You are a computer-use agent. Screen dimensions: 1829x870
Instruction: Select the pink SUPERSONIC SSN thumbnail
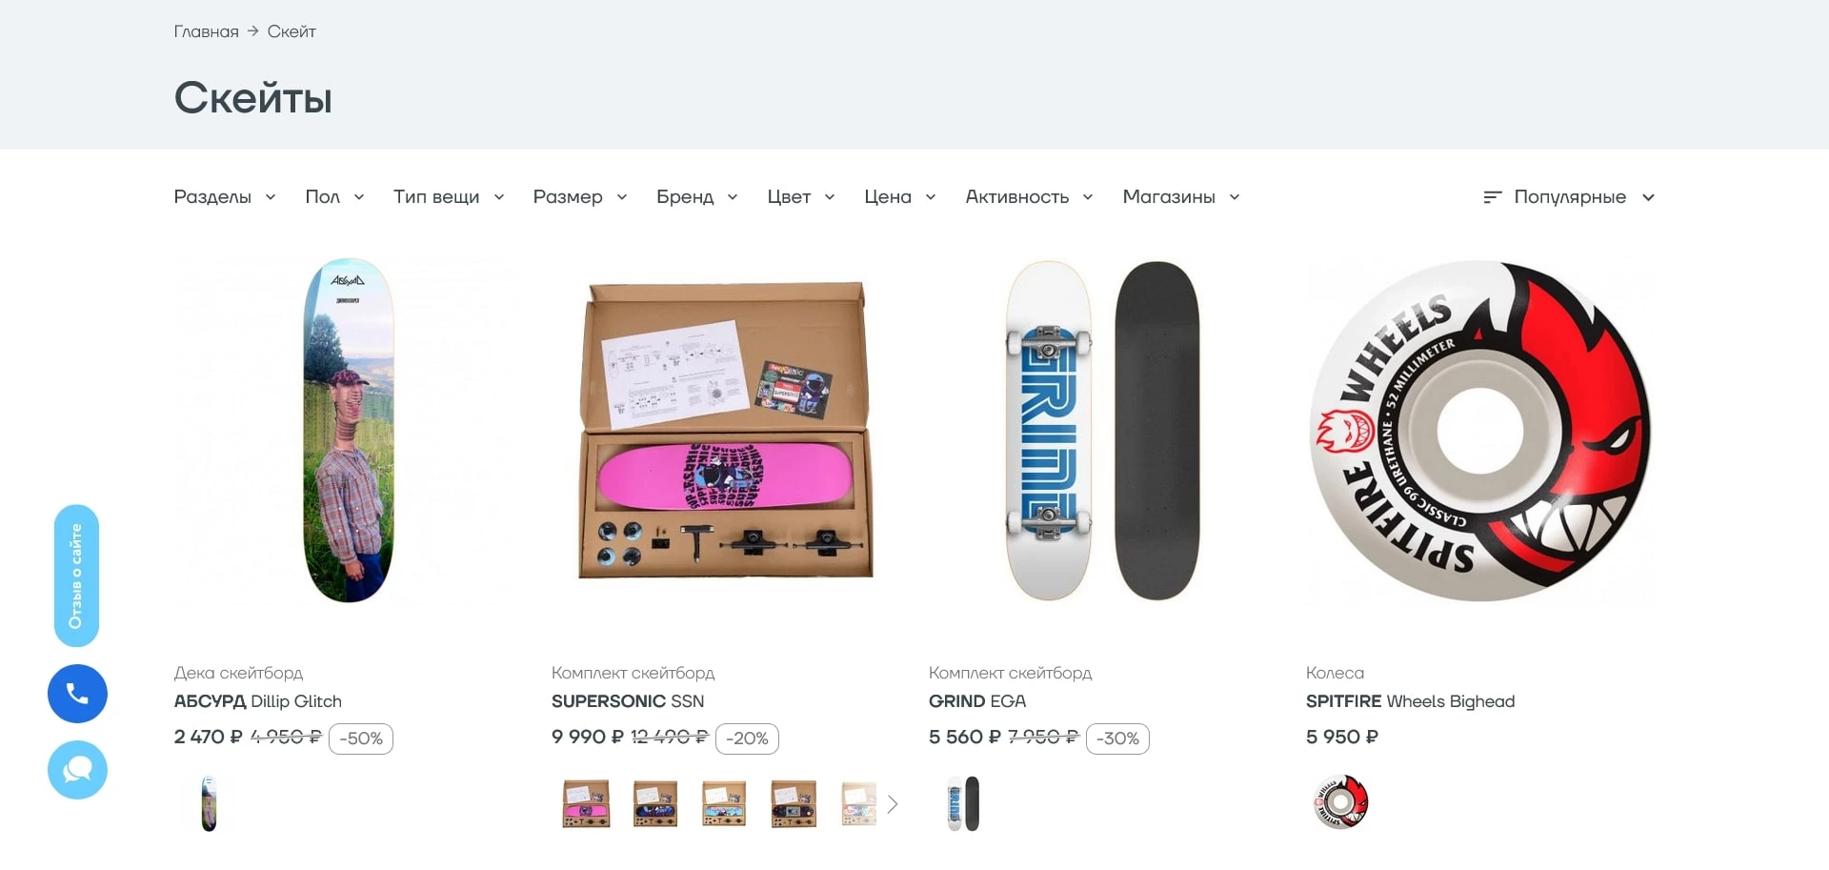(x=586, y=804)
